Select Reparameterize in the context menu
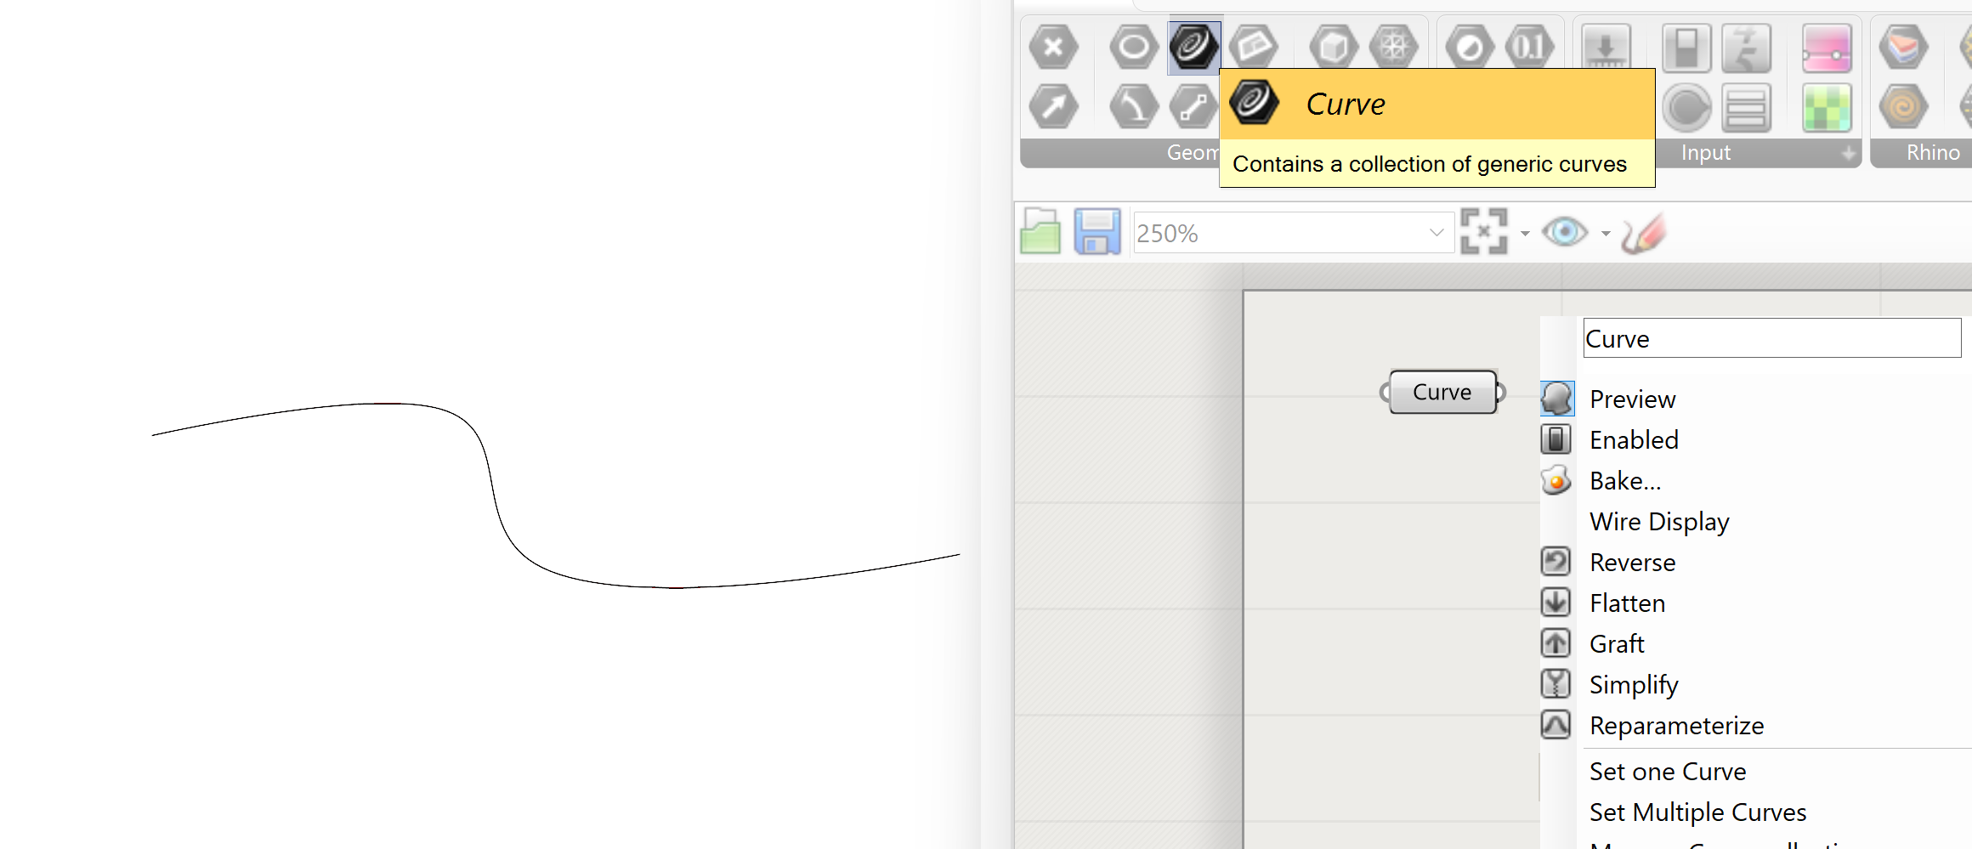Image resolution: width=1972 pixels, height=849 pixels. [1675, 725]
